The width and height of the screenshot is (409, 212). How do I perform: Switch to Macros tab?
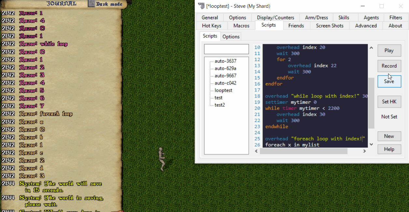pos(241,26)
